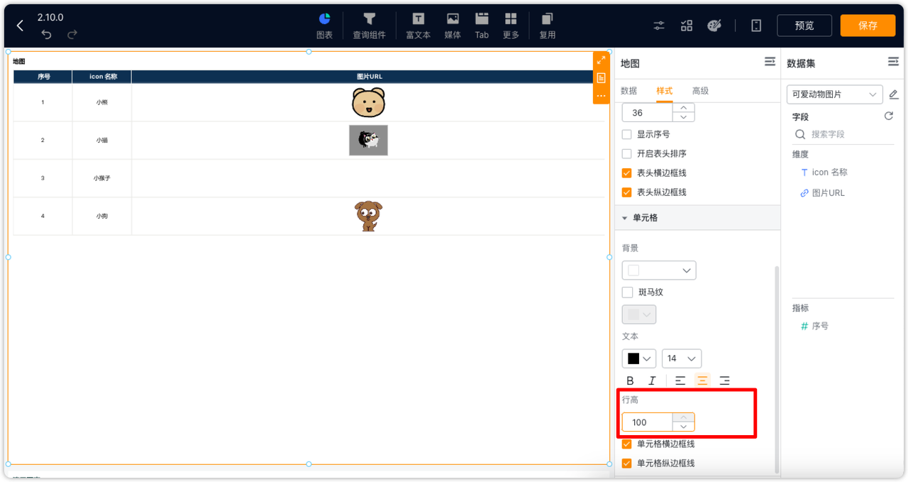The image size is (908, 482).
Task: Open the text color dropdown
Action: tap(639, 358)
